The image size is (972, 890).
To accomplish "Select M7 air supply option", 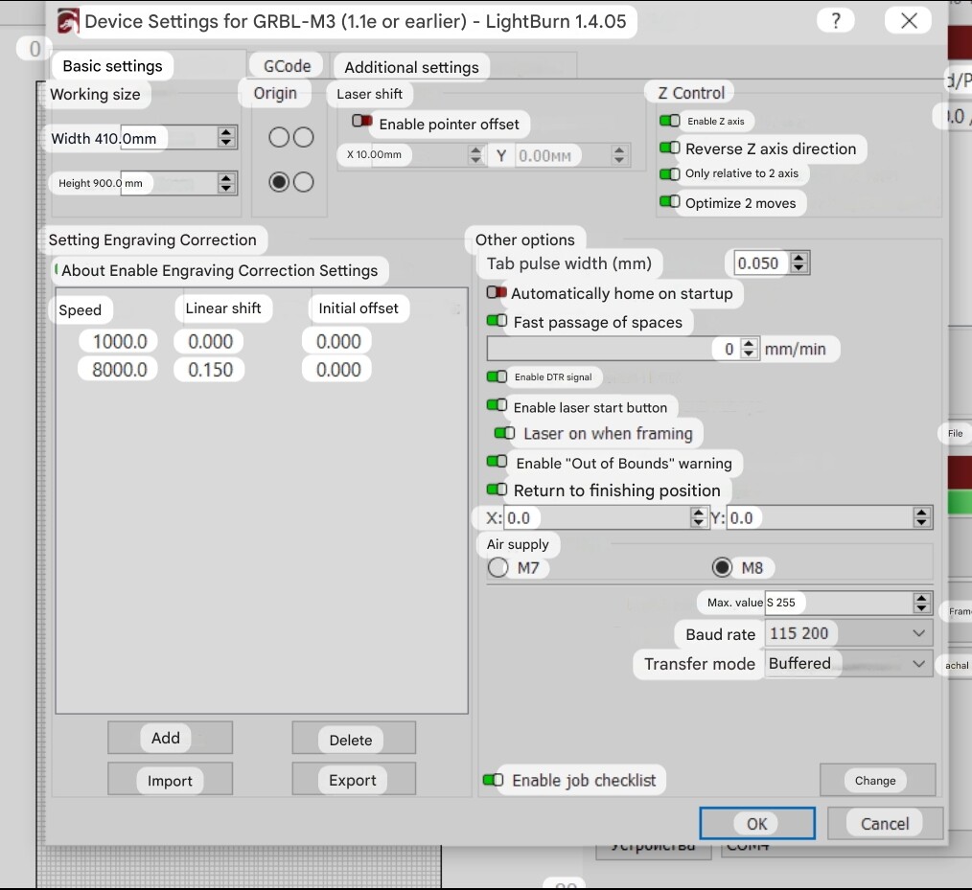I will (x=498, y=568).
